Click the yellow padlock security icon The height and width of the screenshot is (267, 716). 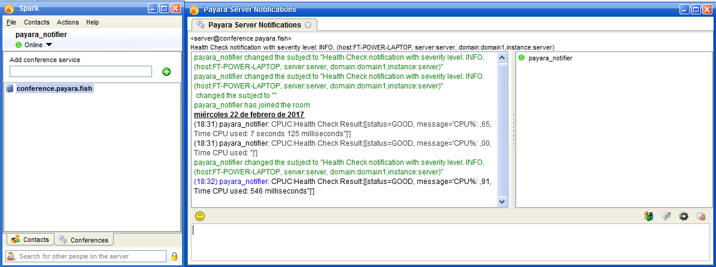pos(174,256)
